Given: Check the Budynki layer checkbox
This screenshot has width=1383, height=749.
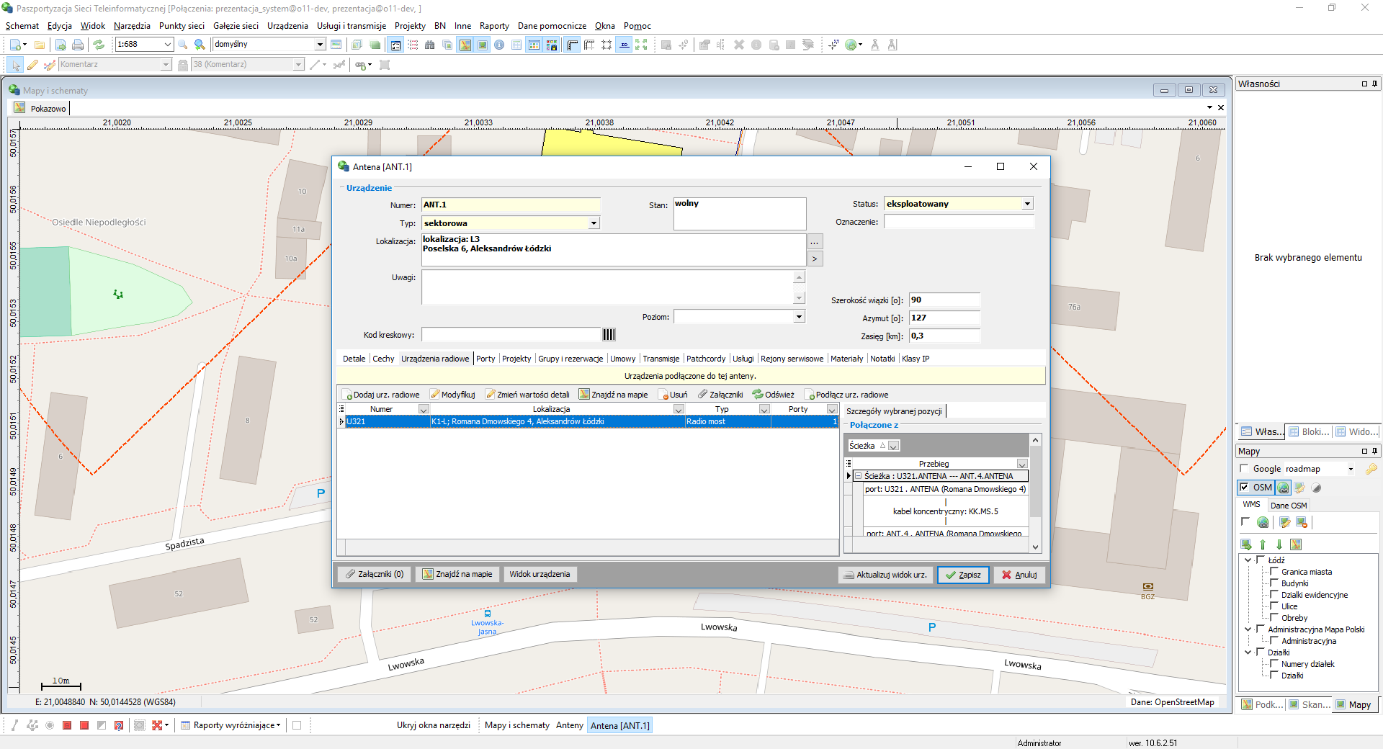Looking at the screenshot, I should click(1274, 583).
